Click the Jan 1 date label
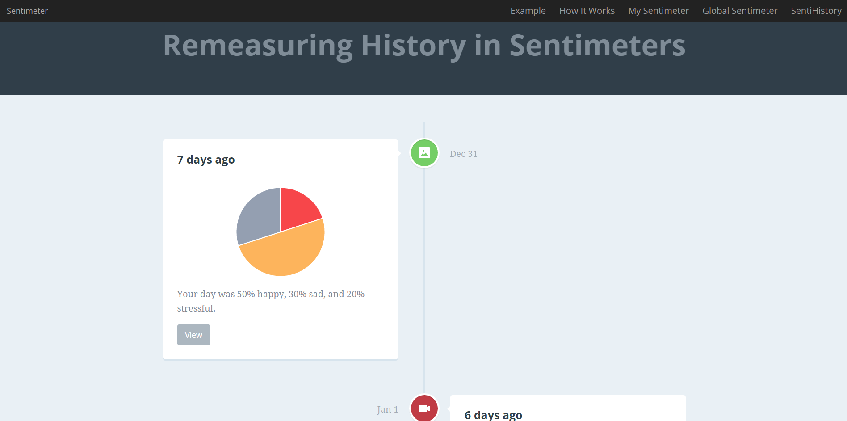847x421 pixels. point(387,409)
